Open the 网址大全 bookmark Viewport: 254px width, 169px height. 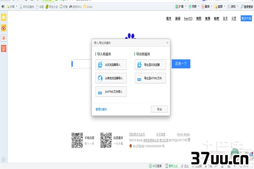[x=52, y=7]
